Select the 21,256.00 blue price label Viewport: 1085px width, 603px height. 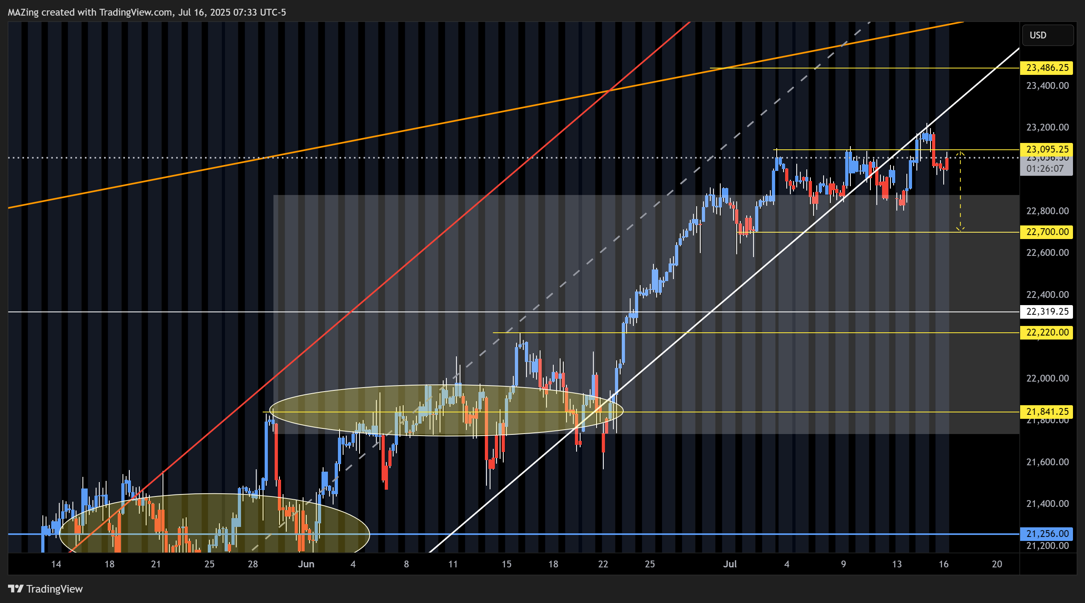pyautogui.click(x=1047, y=533)
